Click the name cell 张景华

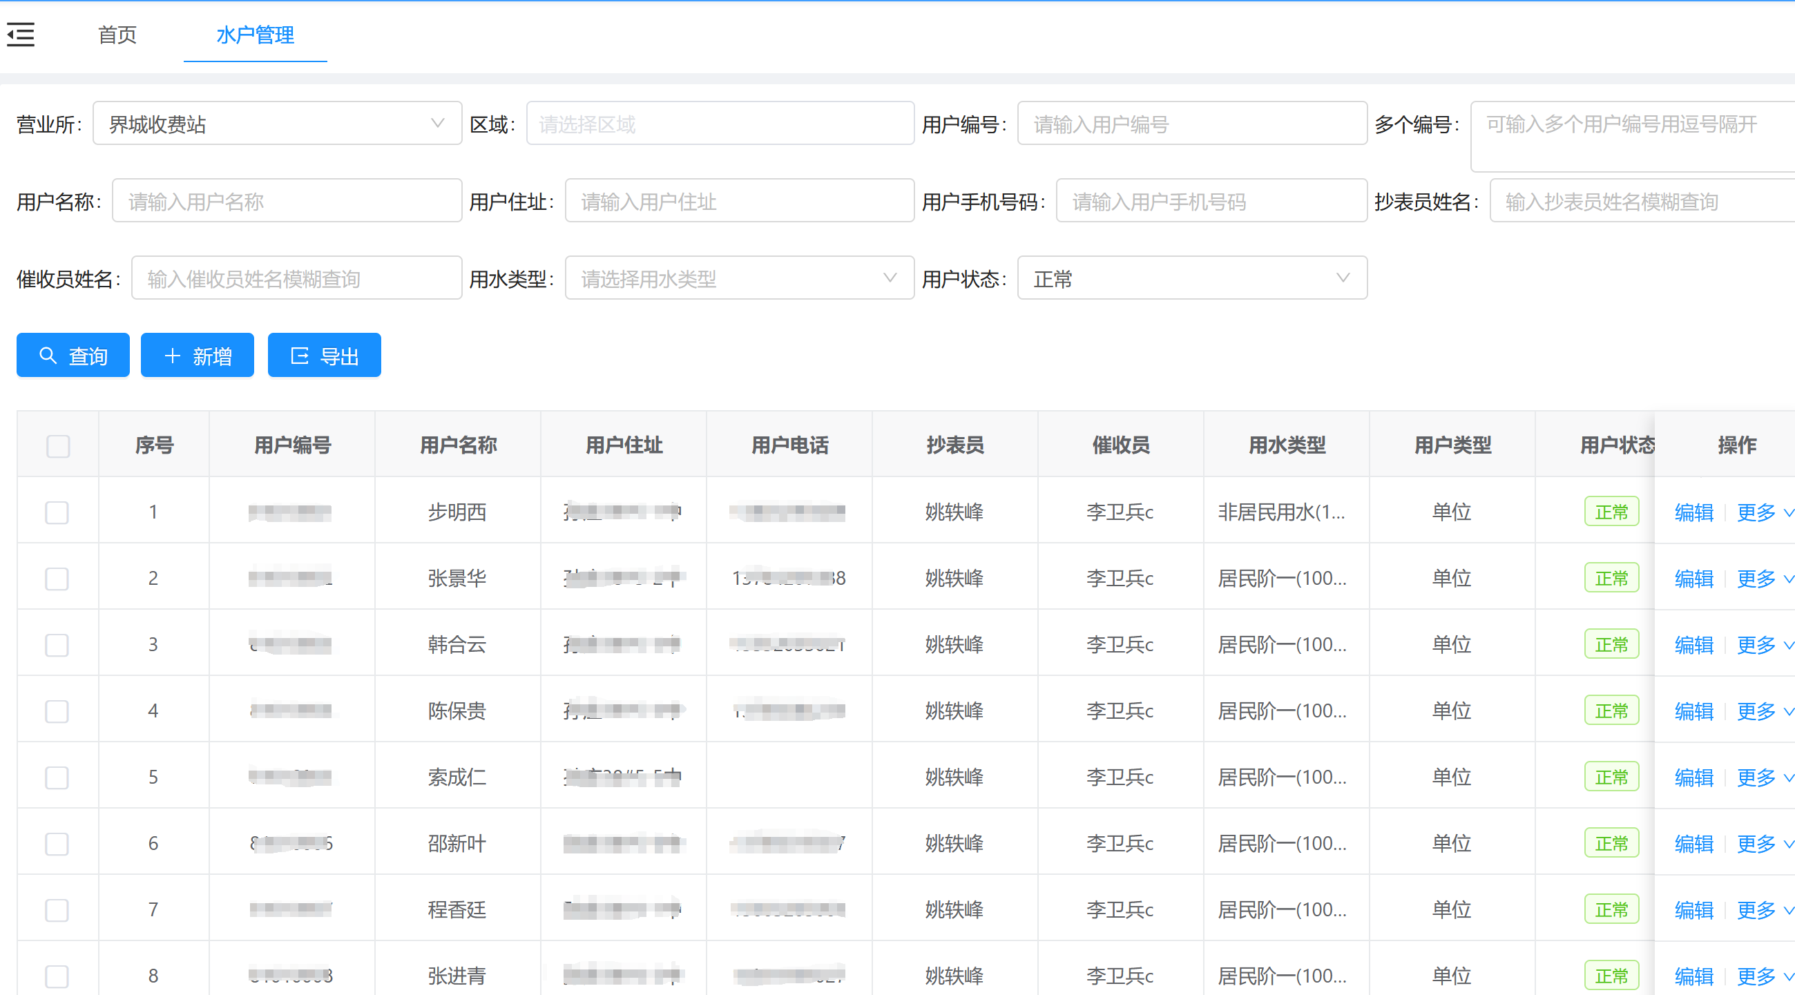(457, 578)
